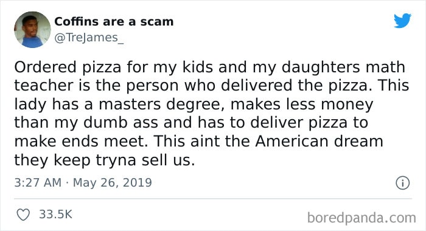
Task: Open the profile photo of @TreJames_
Action: point(32,30)
